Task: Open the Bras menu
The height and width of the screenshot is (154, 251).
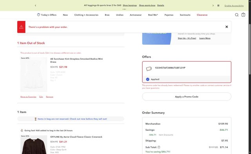Action: pyautogui.click(x=107, y=15)
